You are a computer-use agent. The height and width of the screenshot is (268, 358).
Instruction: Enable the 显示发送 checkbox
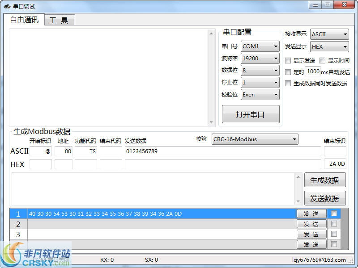click(288, 60)
